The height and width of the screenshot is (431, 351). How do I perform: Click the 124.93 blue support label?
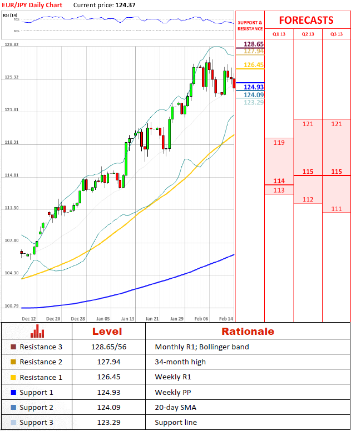(x=254, y=87)
